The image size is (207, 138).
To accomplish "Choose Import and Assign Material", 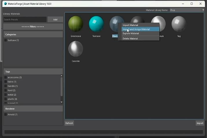I will click(x=140, y=29).
